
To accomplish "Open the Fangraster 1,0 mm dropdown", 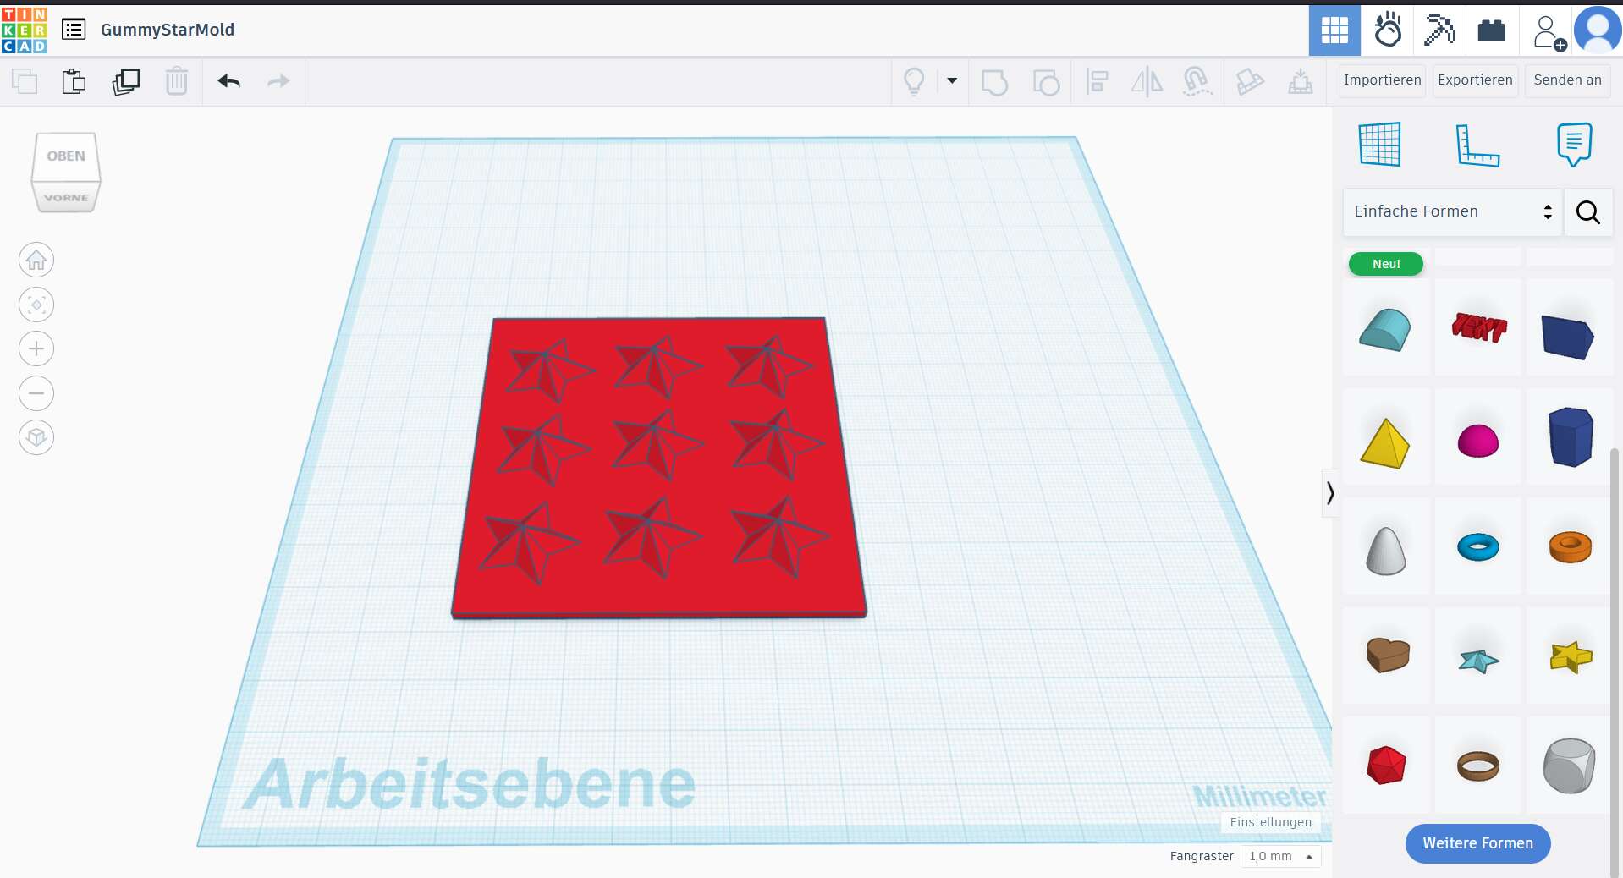I will point(1280,856).
